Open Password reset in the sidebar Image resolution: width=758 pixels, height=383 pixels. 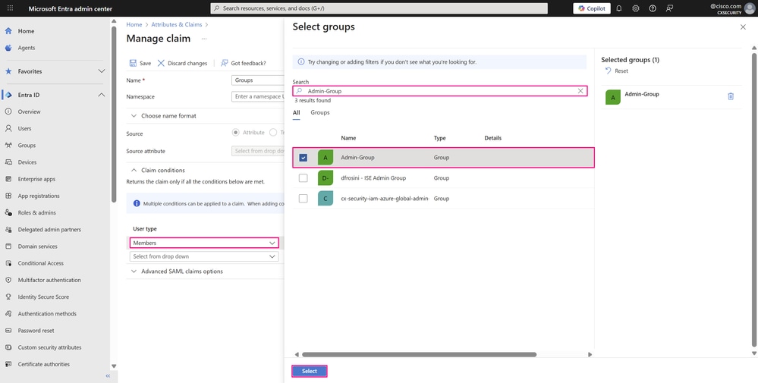click(36, 331)
